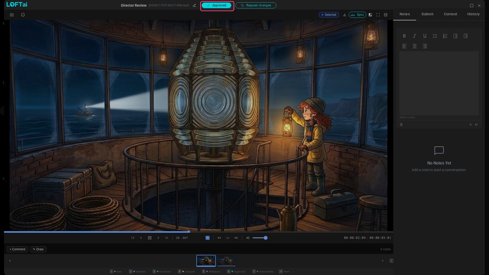Image resolution: width=489 pixels, height=275 pixels.
Task: Download the media using the download icon
Action: pyautogui.click(x=345, y=15)
